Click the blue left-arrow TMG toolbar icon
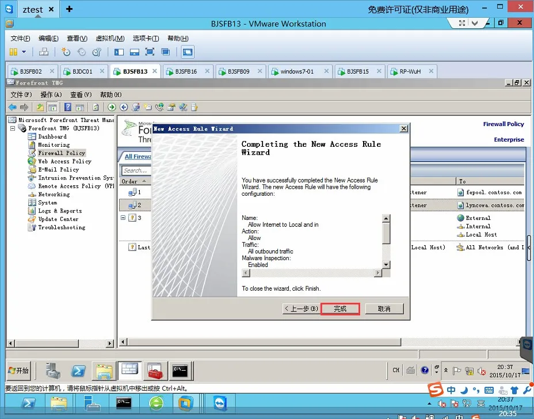Screen dimensions: 534x419 click(x=124, y=107)
